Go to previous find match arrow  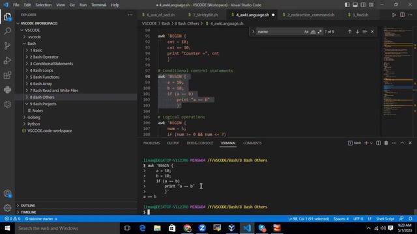point(349,32)
